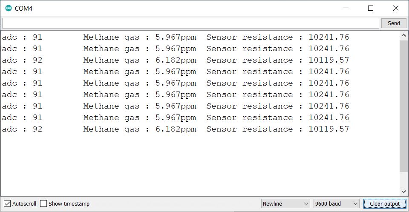Enable Show timestamp checkbox

click(43, 203)
